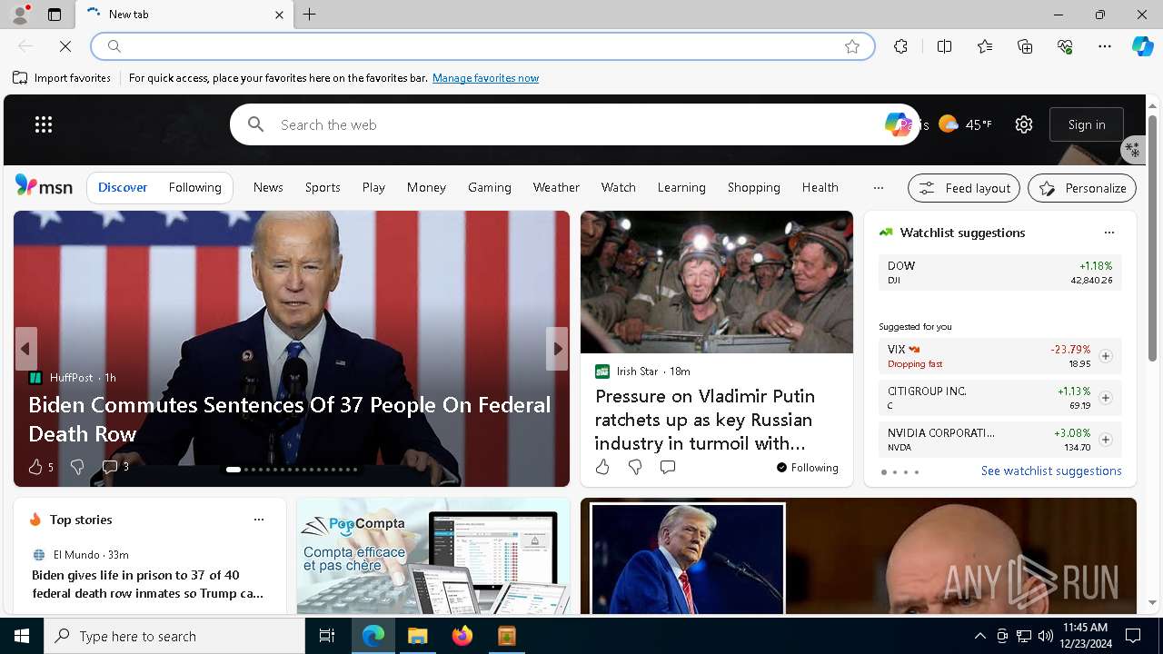This screenshot has height=654, width=1163.
Task: Launch Firefox from taskbar
Action: [462, 636]
